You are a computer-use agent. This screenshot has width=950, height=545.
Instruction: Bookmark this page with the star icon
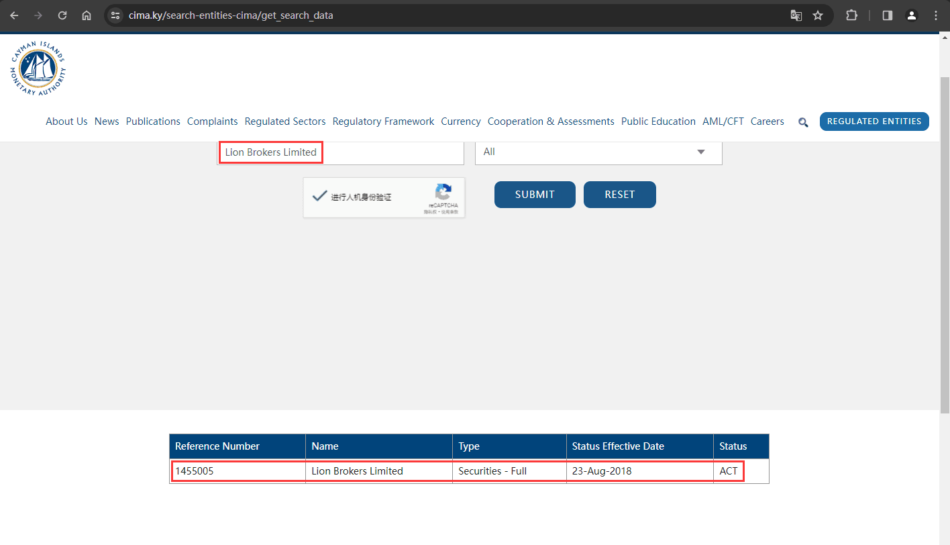click(x=818, y=15)
